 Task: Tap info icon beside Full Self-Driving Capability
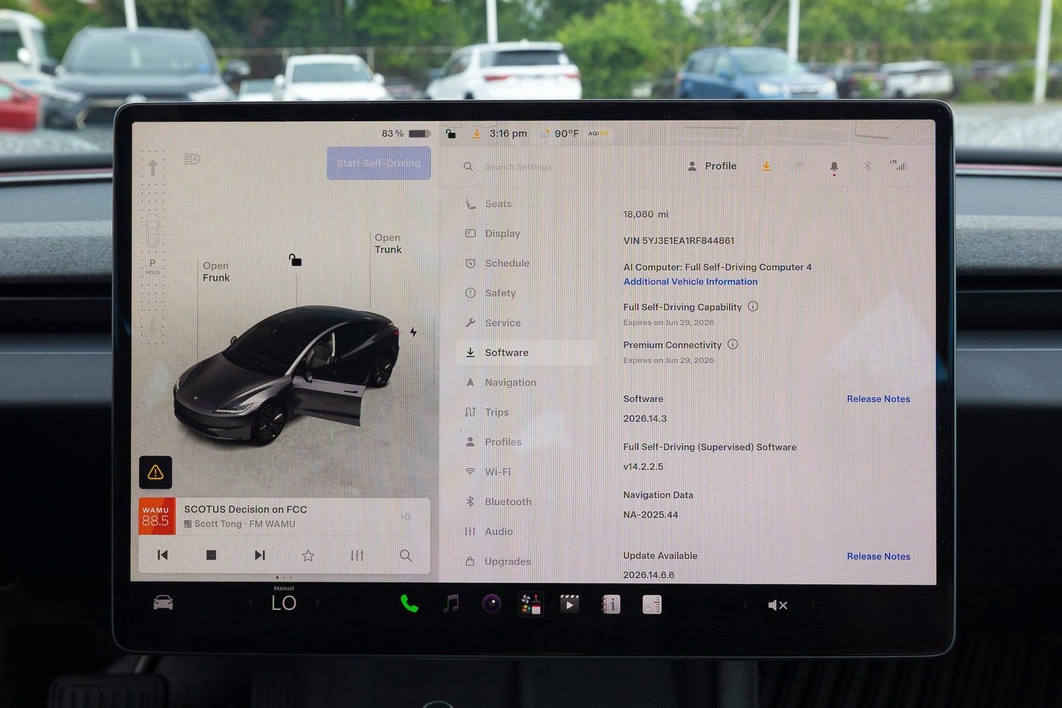pyautogui.click(x=753, y=306)
